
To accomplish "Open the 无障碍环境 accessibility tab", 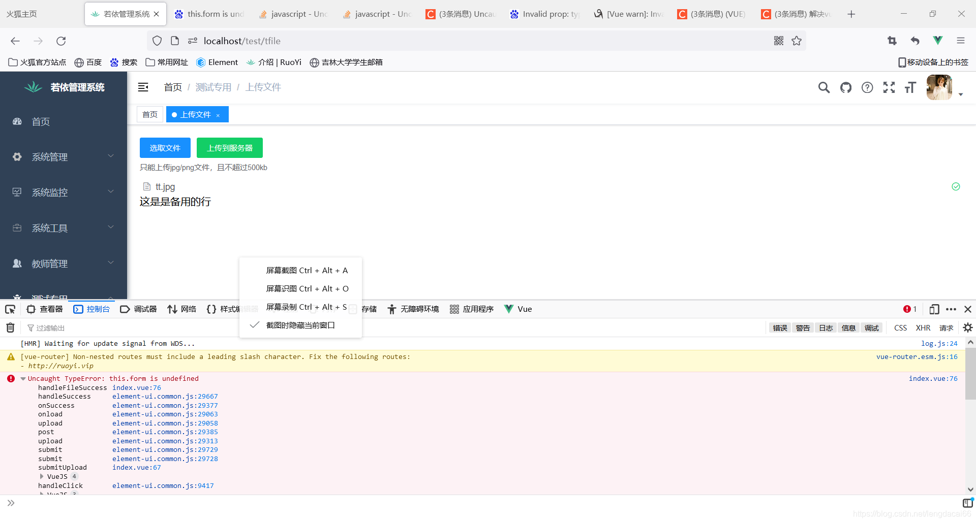I will [x=413, y=309].
